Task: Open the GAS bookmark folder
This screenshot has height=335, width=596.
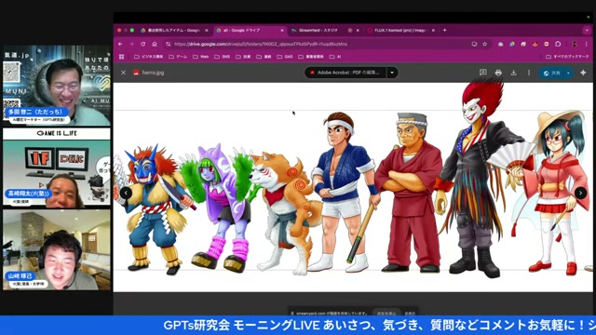Action: click(285, 57)
